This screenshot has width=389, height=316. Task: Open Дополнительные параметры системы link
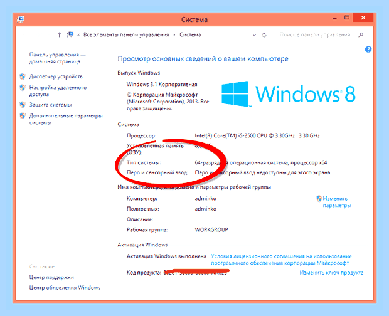[66, 119]
